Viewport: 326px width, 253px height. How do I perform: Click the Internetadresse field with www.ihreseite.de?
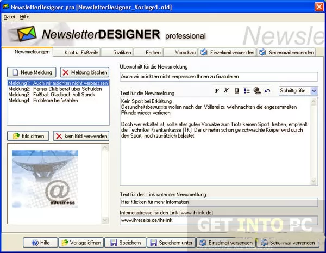click(219, 220)
